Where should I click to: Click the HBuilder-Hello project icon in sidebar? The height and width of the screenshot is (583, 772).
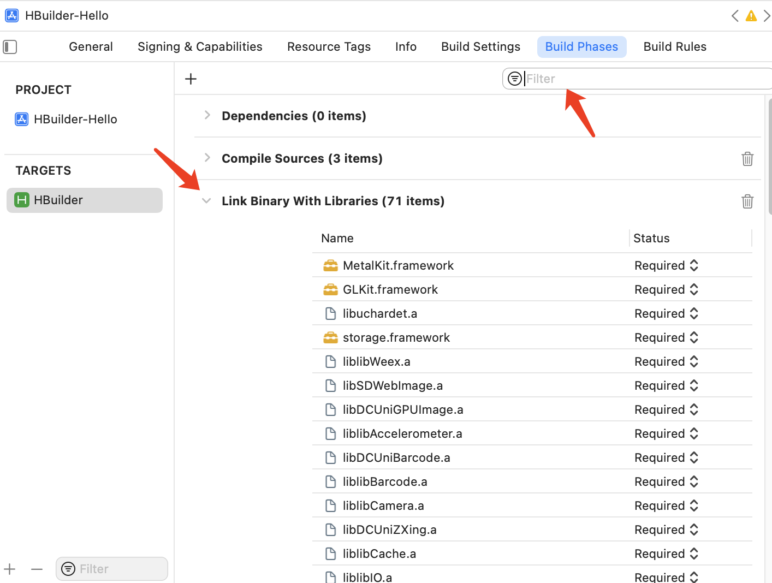coord(21,120)
